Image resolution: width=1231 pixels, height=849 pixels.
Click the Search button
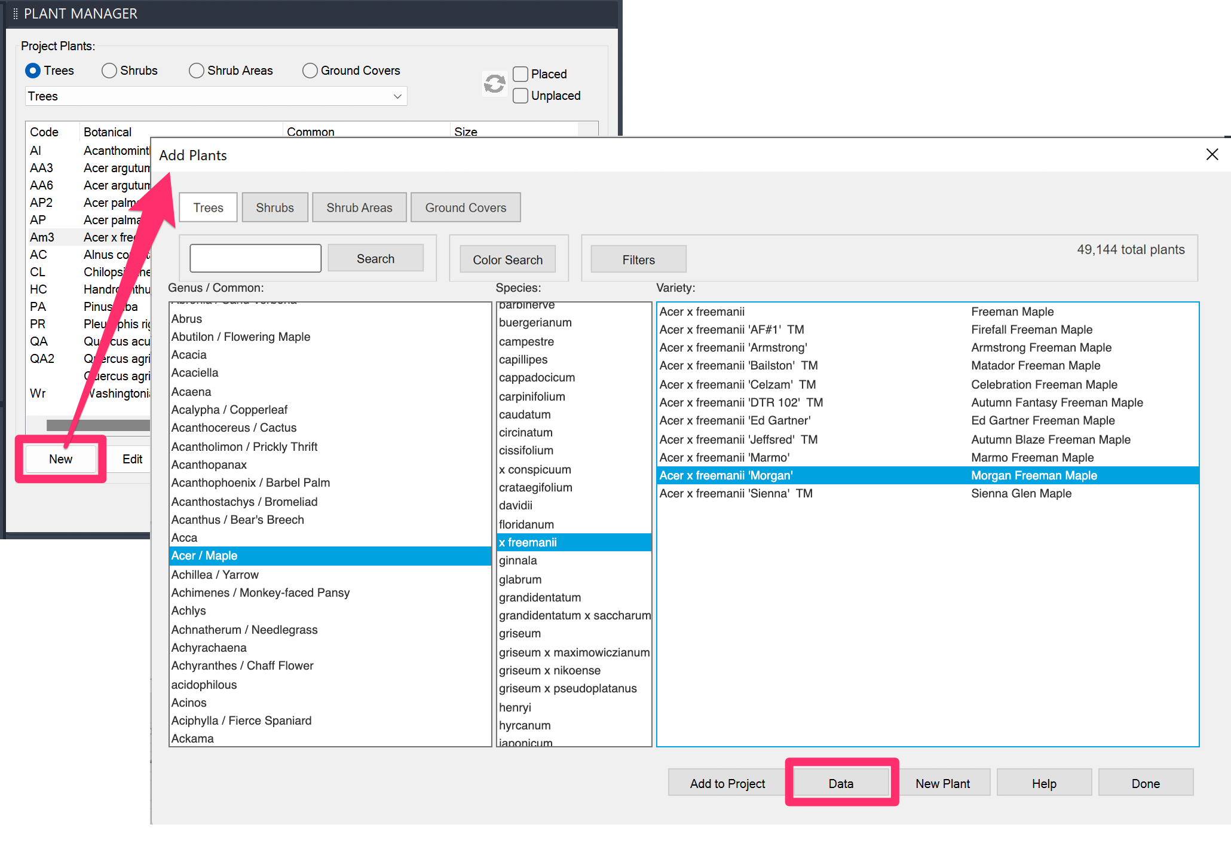point(375,258)
